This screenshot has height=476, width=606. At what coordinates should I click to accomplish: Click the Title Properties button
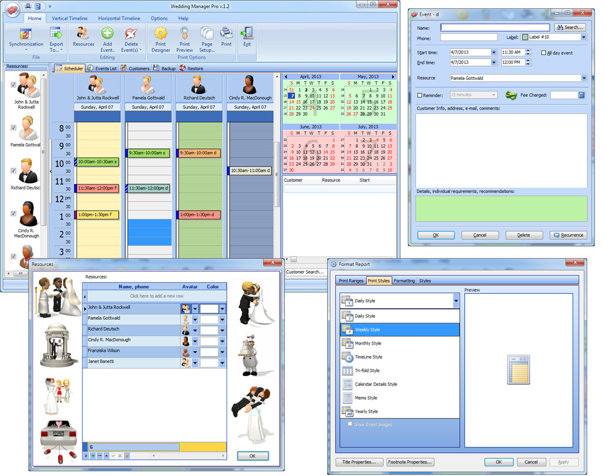pyautogui.click(x=359, y=461)
